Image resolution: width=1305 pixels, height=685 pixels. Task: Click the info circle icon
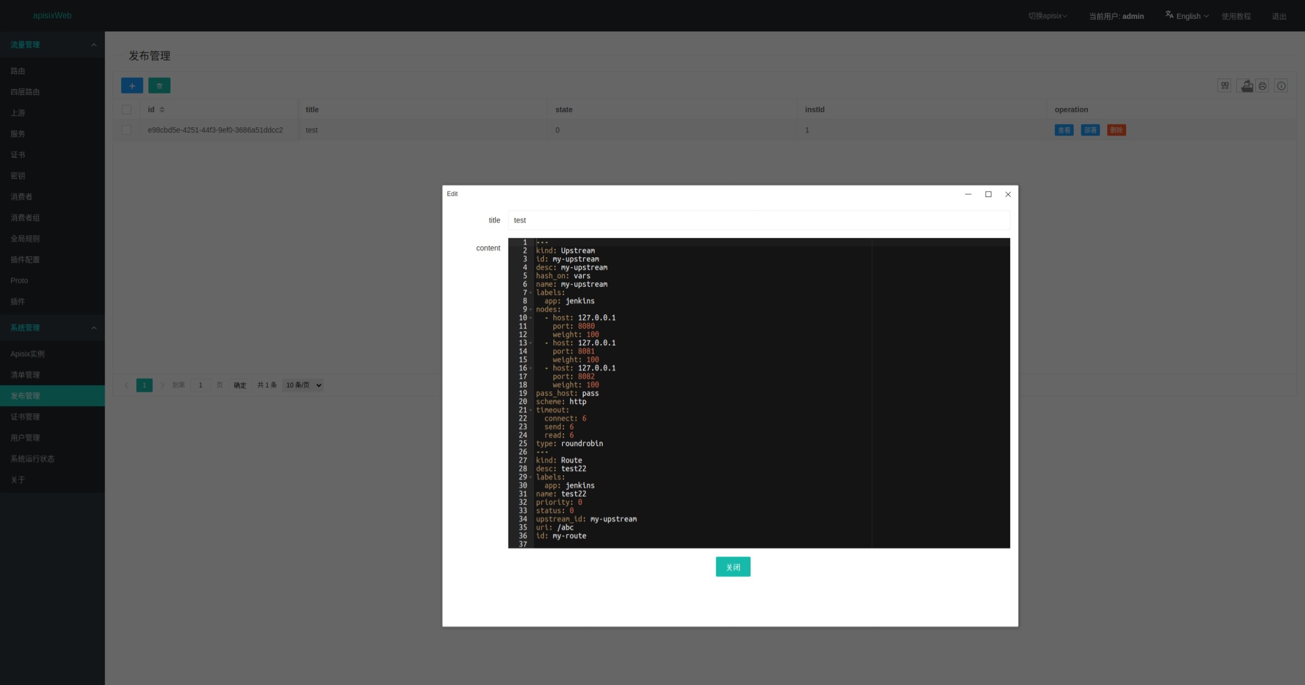(1281, 86)
